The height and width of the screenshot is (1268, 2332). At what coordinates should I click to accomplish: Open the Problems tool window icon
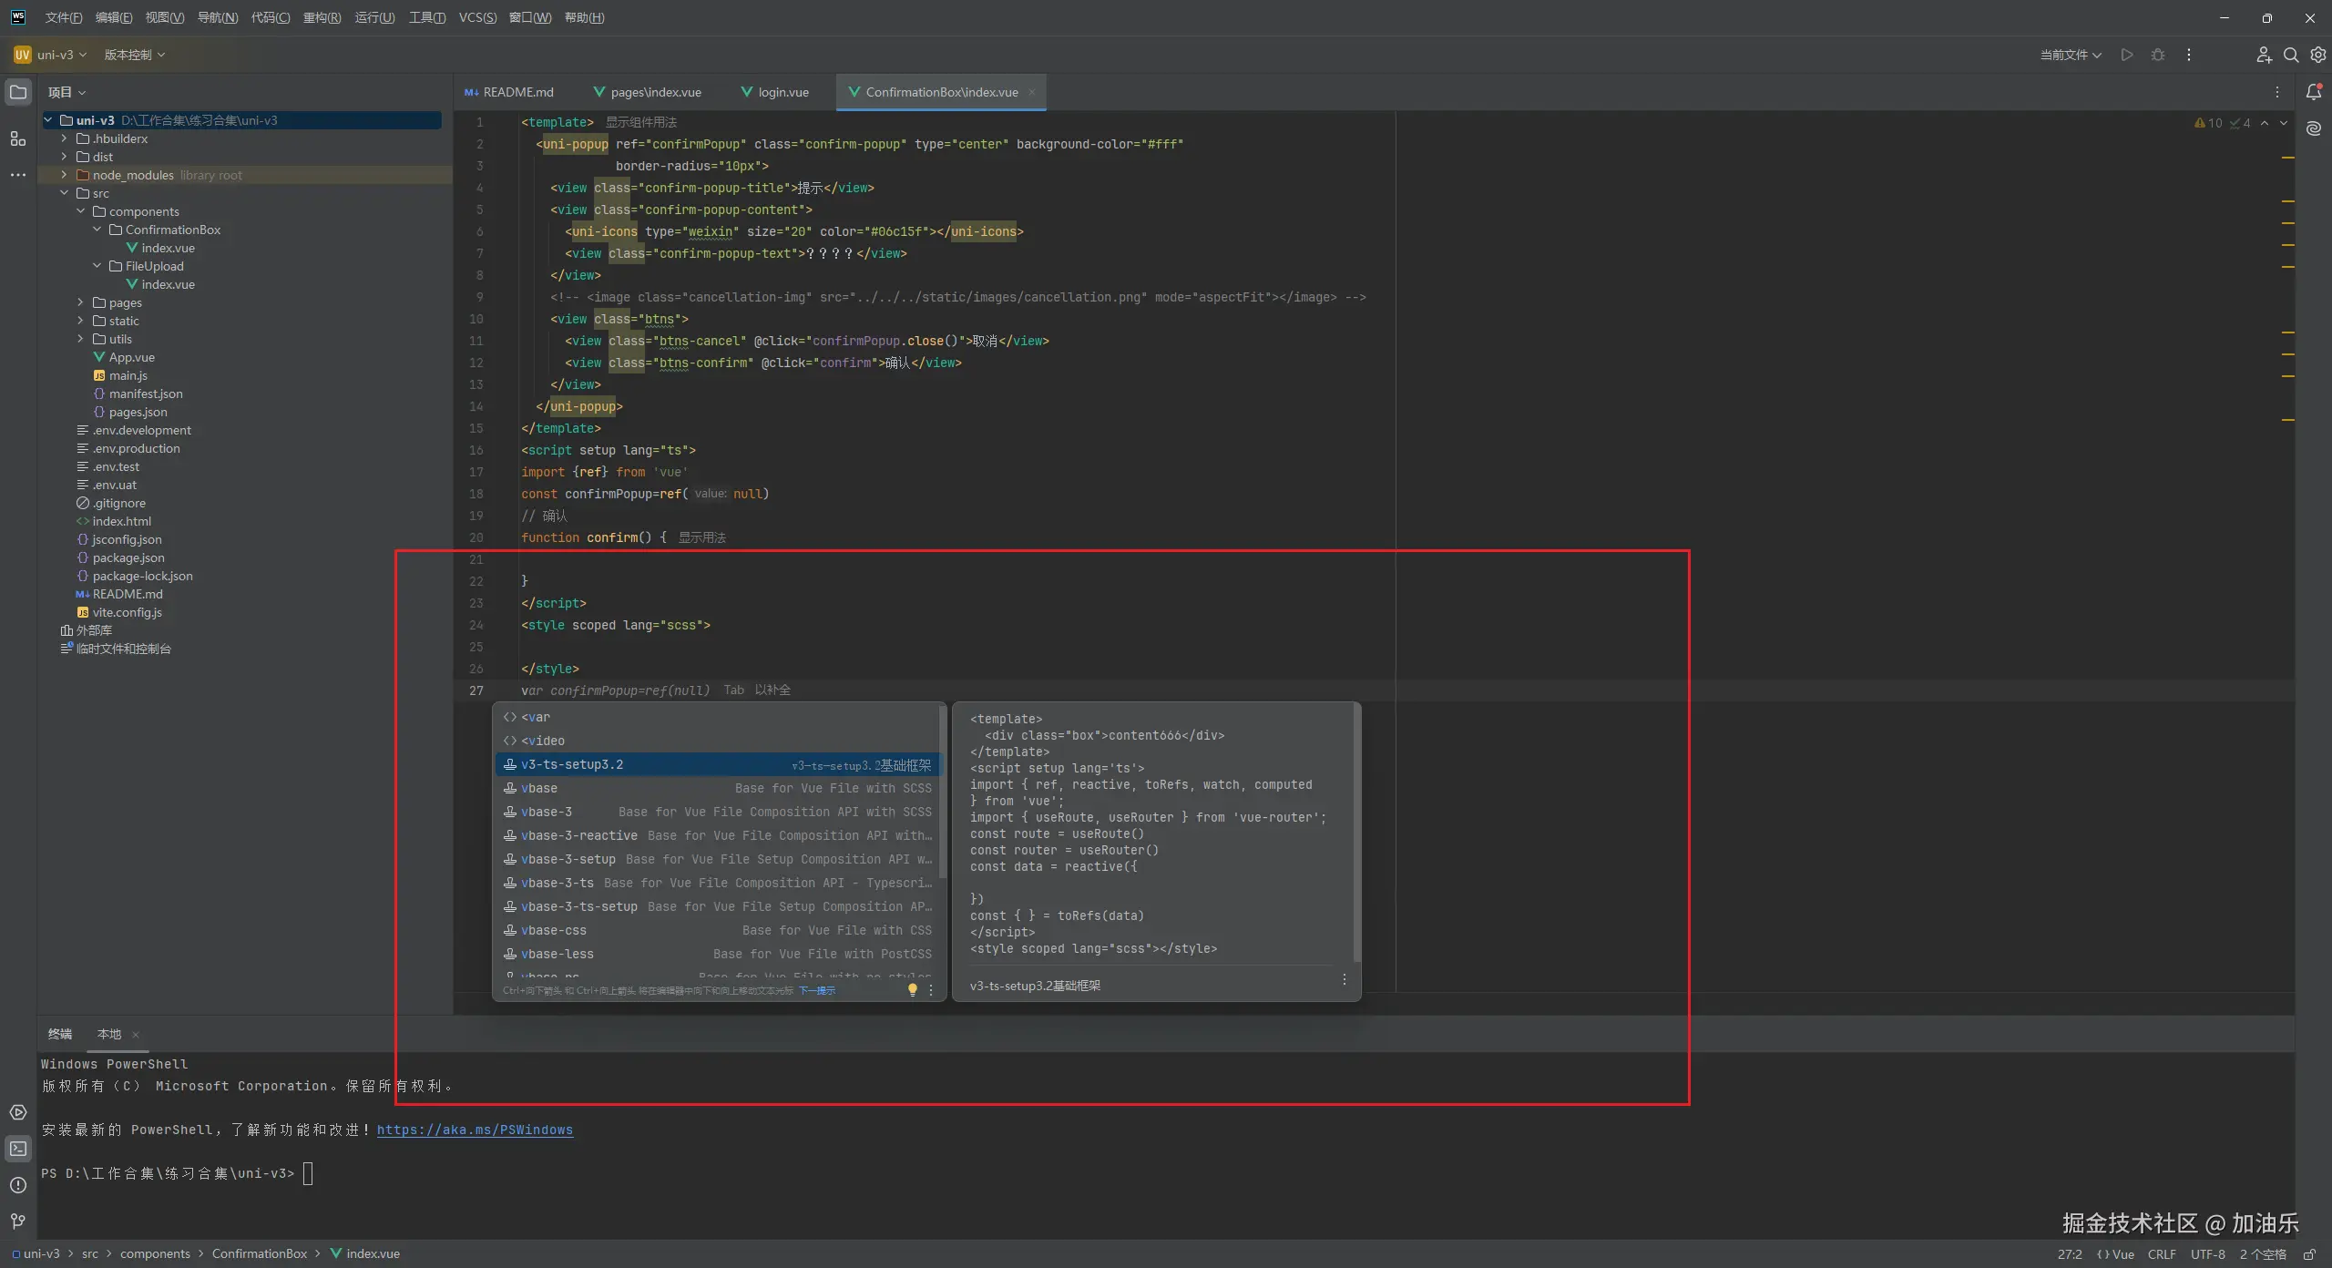click(x=18, y=1184)
